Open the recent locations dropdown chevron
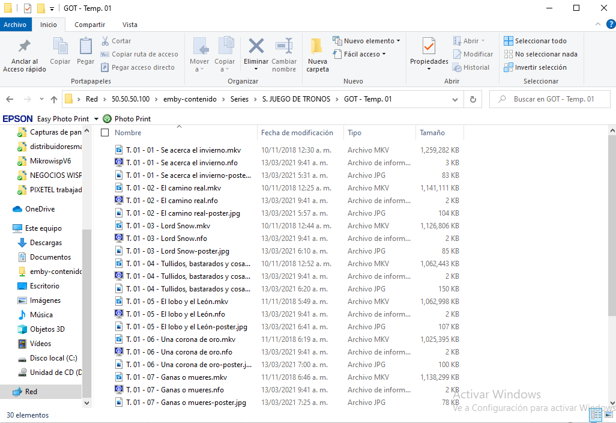 click(x=41, y=100)
